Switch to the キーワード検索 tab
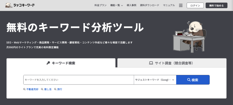 (61, 63)
